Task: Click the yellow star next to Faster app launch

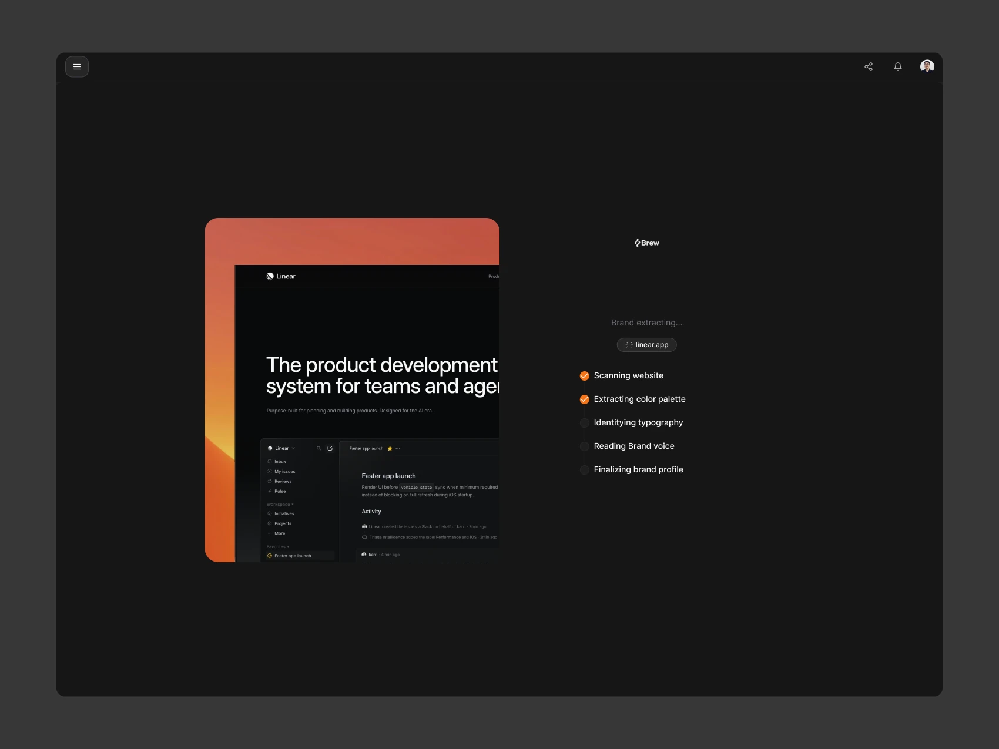Action: (x=390, y=448)
